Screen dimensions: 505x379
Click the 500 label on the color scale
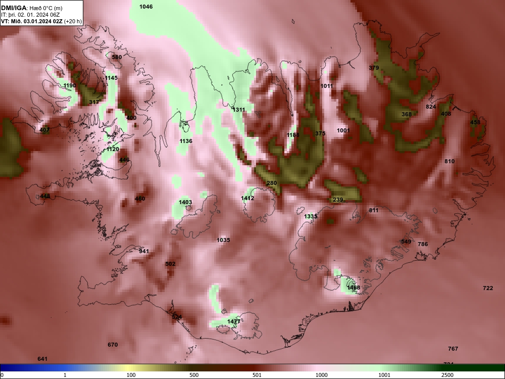click(194, 375)
